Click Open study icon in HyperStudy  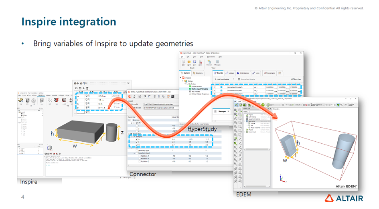[189, 63]
